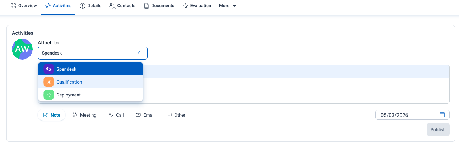The width and height of the screenshot is (459, 146).
Task: Choose Email as the activity type
Action: (x=145, y=115)
